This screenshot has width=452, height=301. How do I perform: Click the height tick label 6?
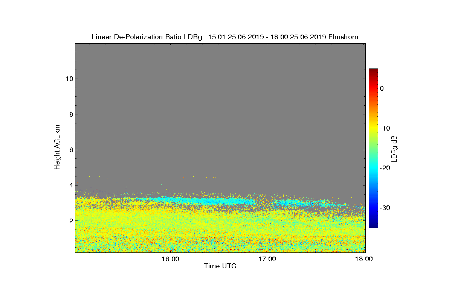70,150
